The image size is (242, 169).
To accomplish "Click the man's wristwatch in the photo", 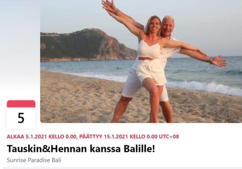I will [x=211, y=60].
